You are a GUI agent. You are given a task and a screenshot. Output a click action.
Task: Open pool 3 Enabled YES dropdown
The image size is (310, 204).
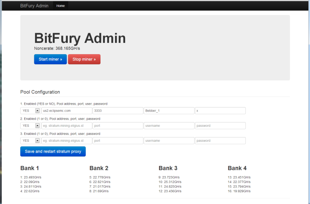pos(30,141)
